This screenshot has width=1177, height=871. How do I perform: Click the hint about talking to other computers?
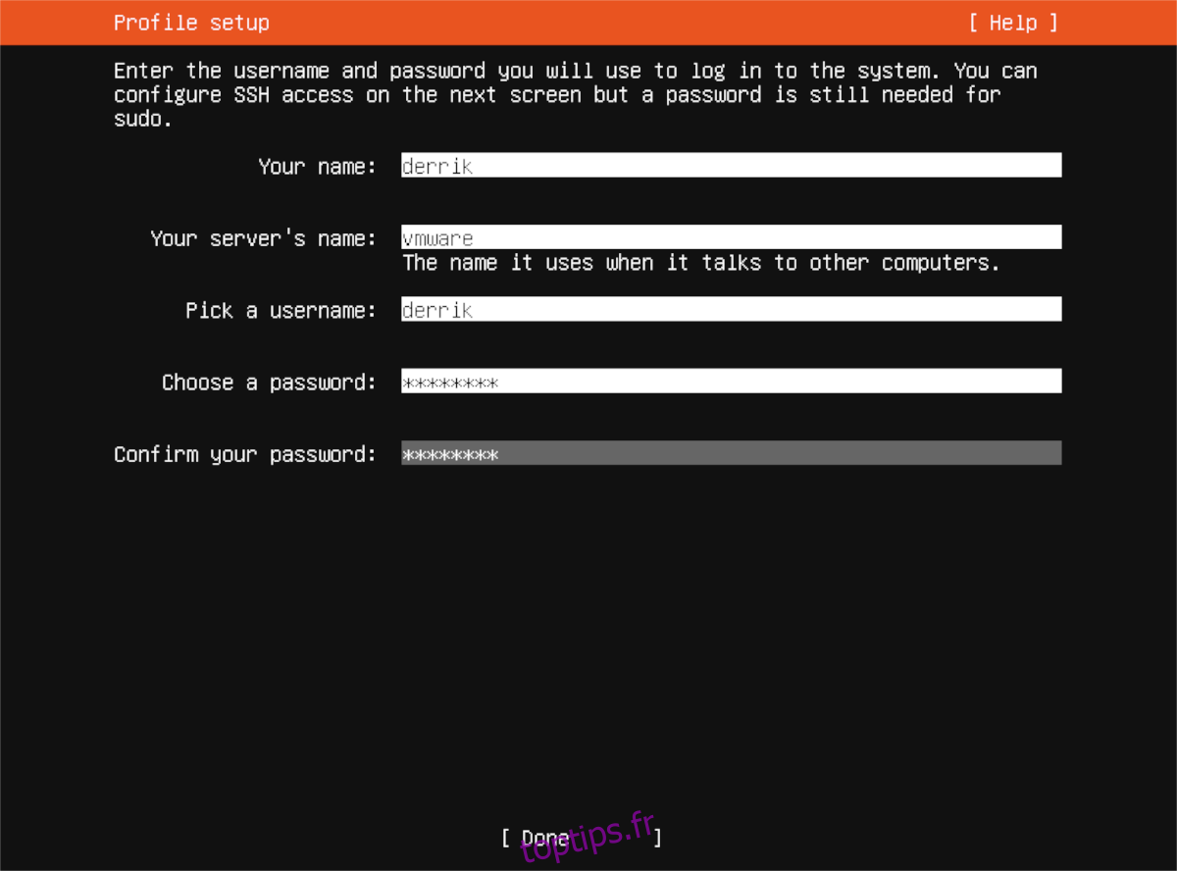click(701, 262)
